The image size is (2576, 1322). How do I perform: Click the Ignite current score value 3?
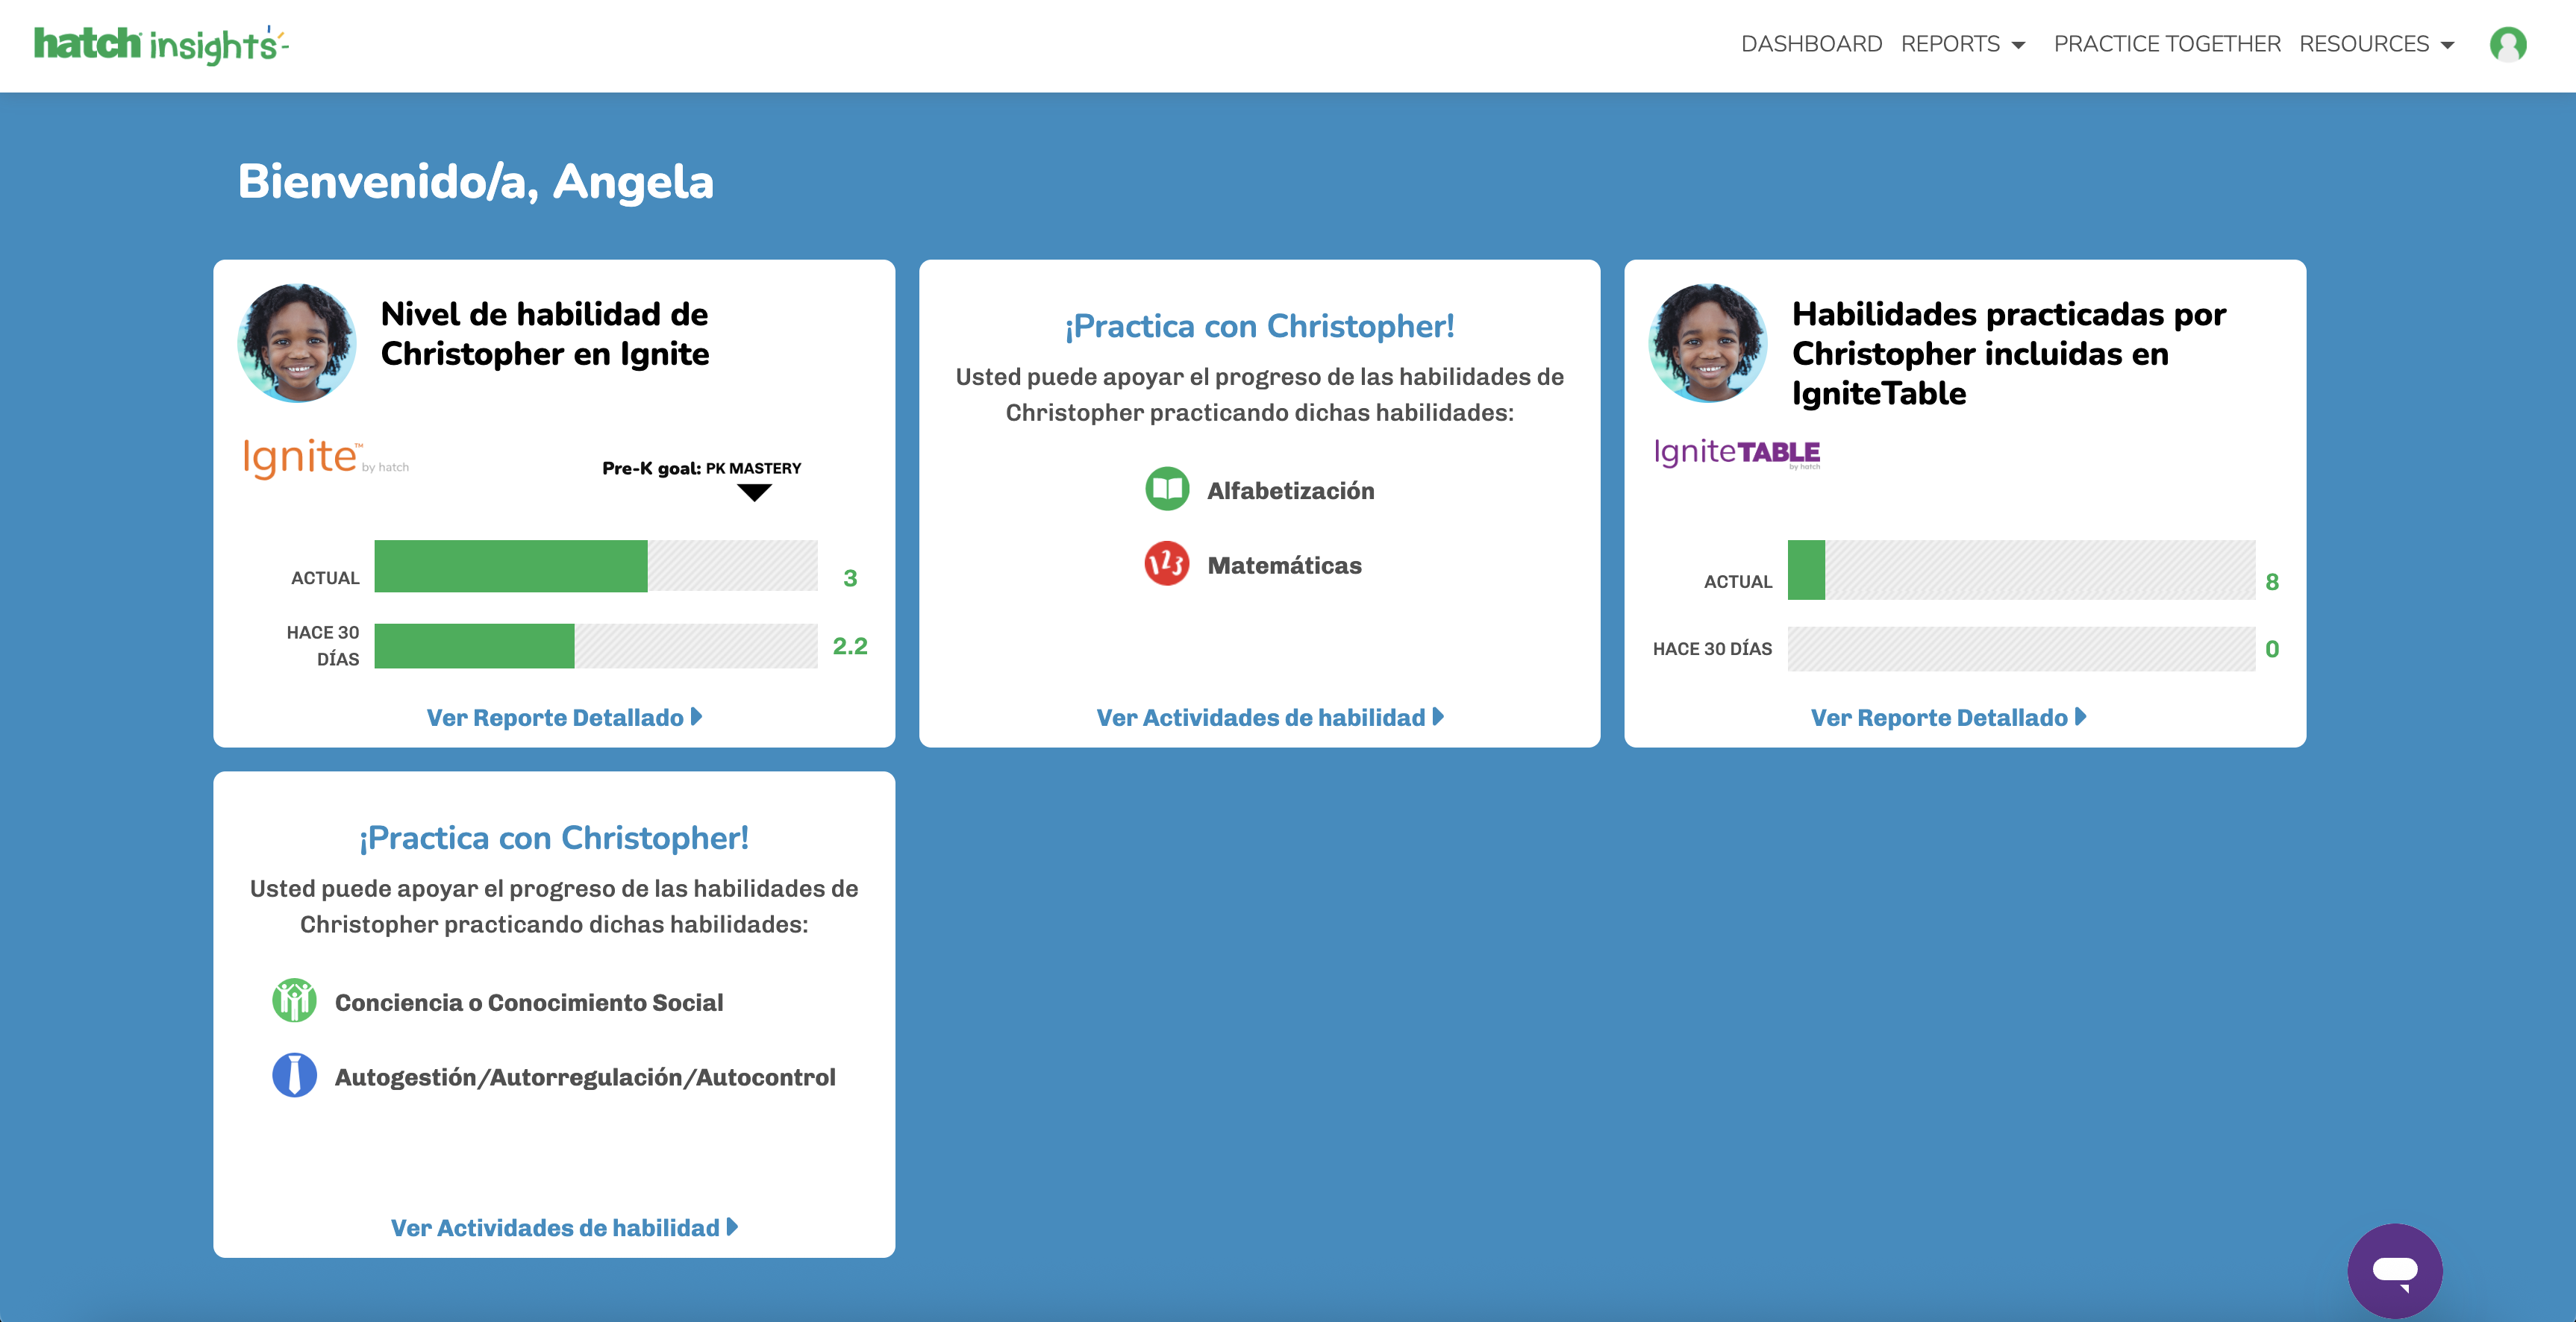click(850, 578)
